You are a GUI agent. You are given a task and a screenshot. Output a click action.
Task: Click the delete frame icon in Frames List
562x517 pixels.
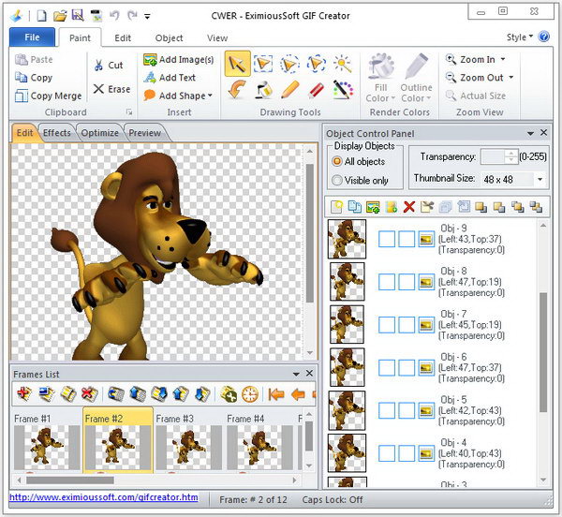(x=88, y=394)
